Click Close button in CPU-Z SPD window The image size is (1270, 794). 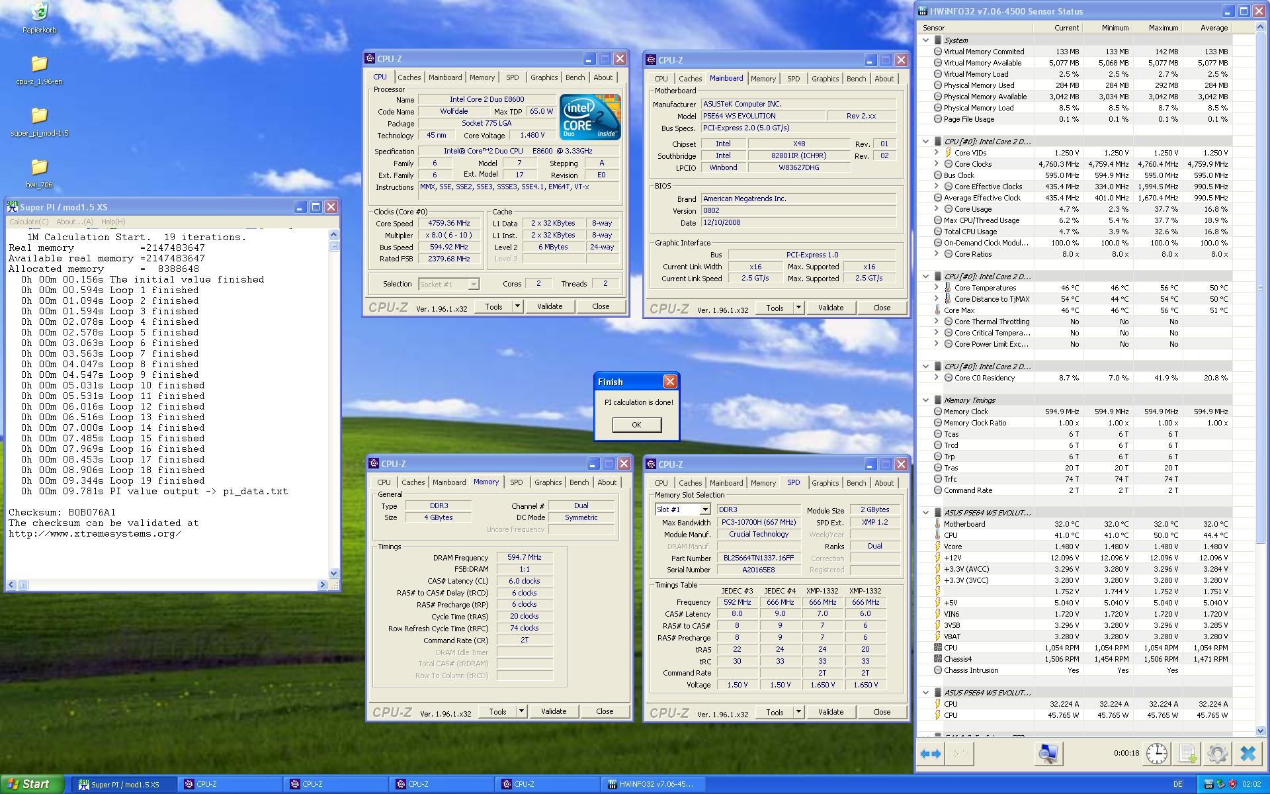(882, 713)
